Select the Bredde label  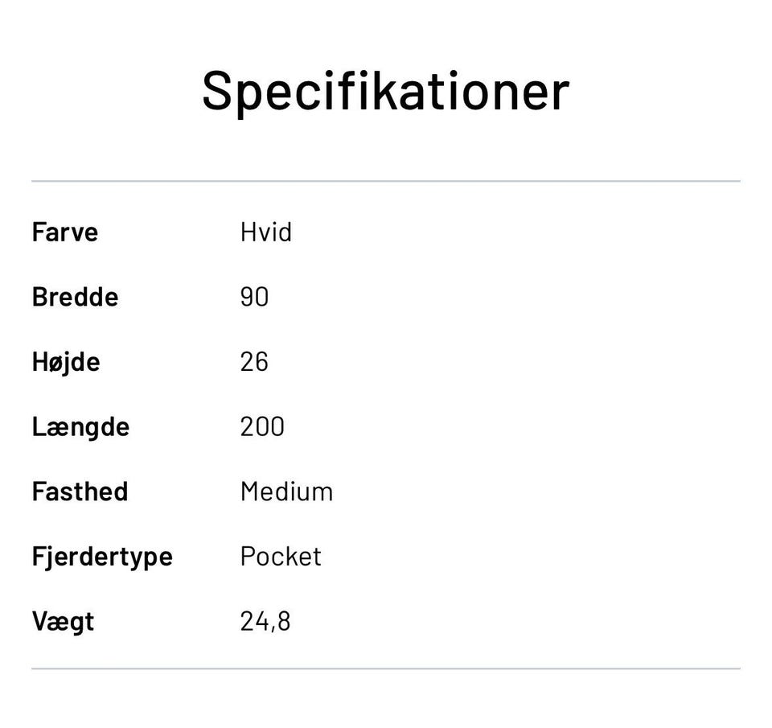(x=75, y=298)
